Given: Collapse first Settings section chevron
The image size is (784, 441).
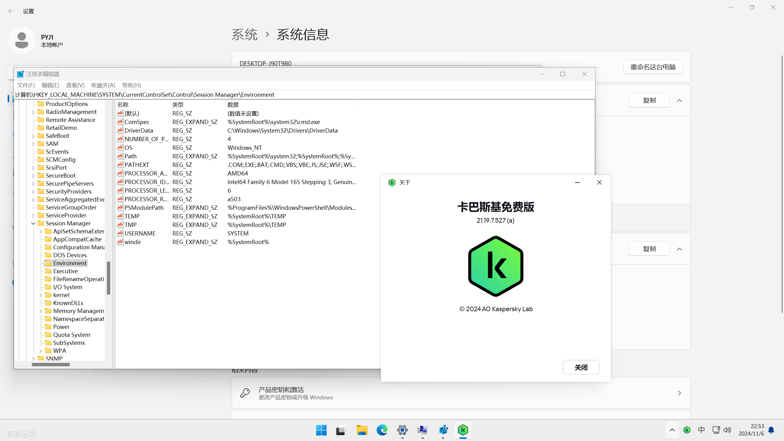Looking at the screenshot, I should [x=679, y=100].
